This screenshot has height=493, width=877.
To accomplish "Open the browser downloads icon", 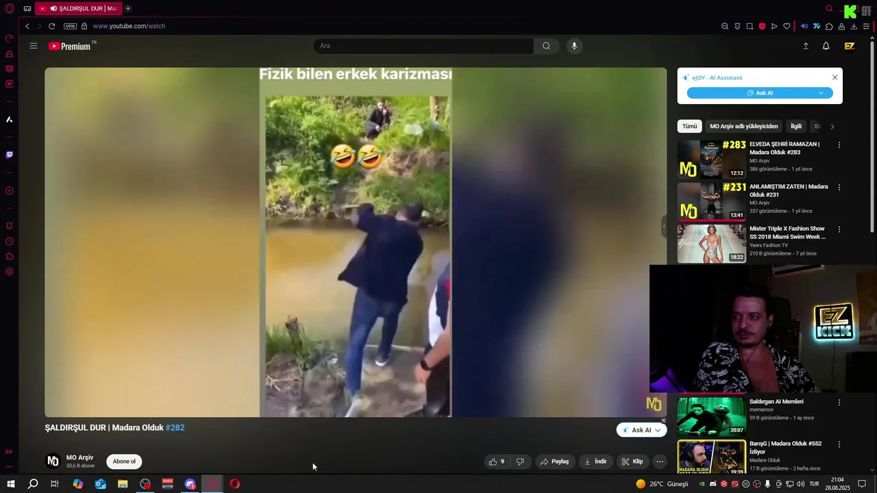I will [854, 26].
